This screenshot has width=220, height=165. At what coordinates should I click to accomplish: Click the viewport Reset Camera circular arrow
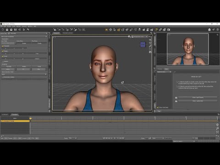(150, 52)
